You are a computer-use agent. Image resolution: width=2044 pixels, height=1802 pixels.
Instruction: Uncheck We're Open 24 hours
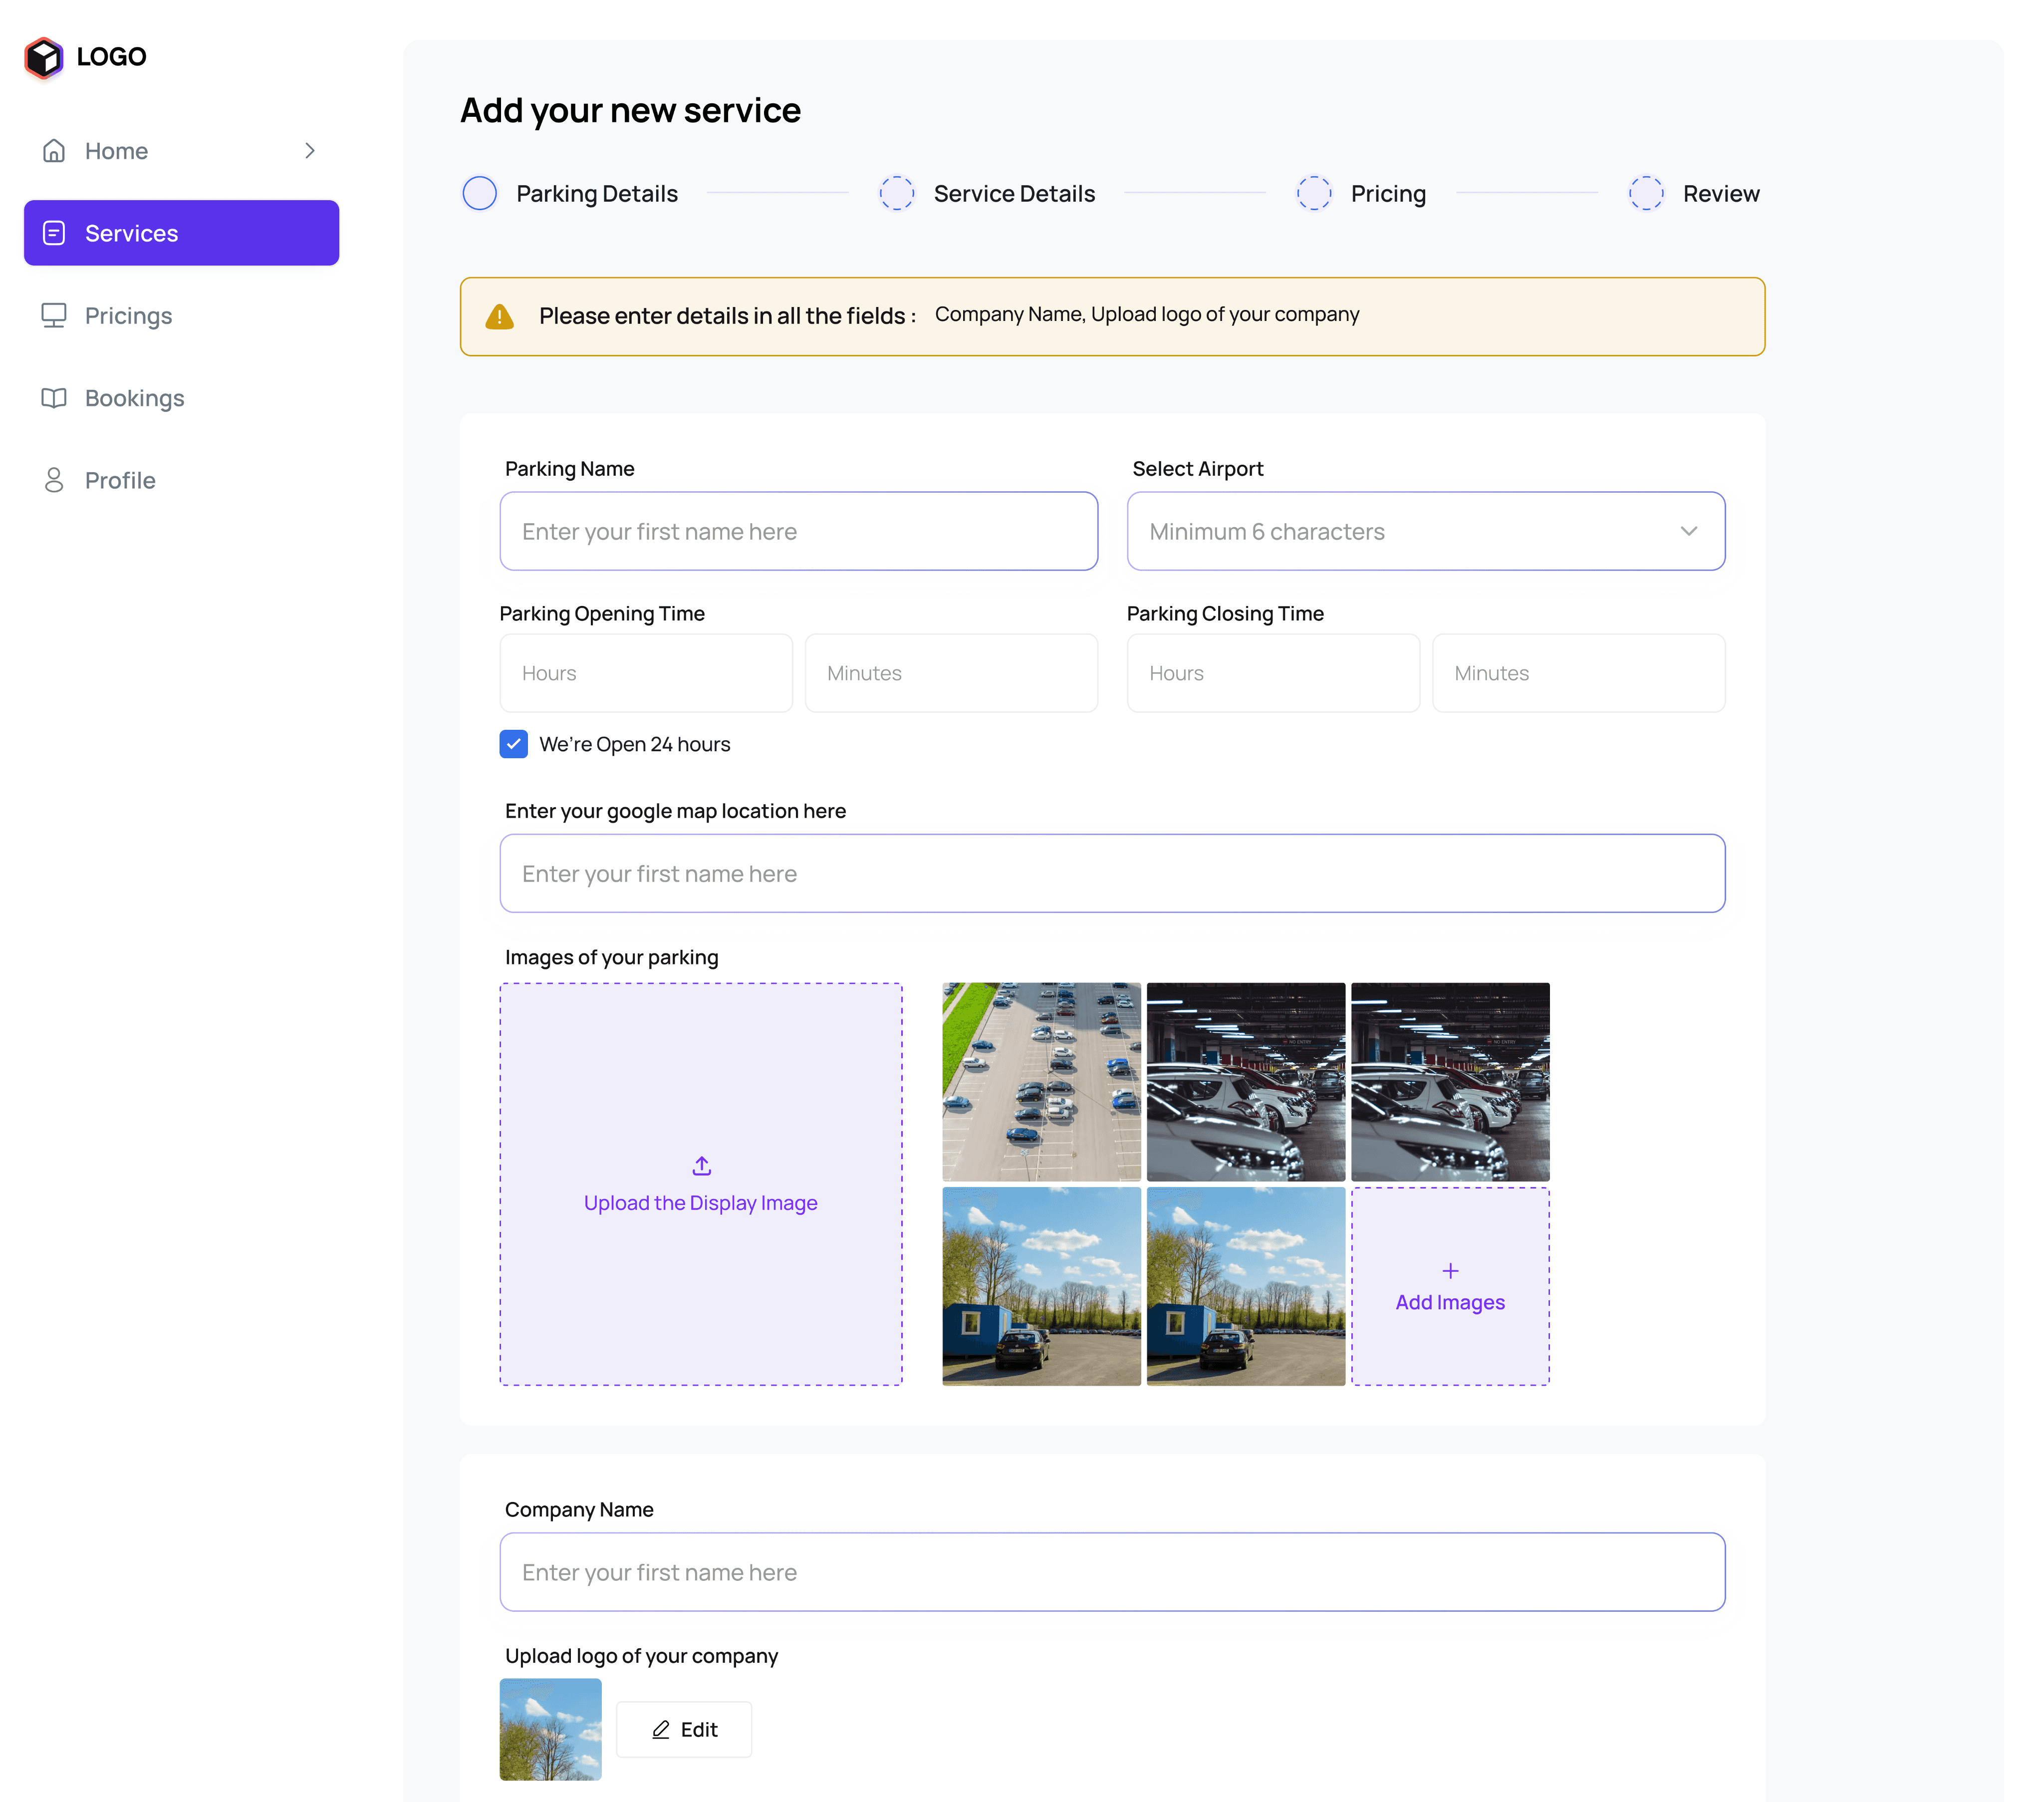[x=513, y=743]
